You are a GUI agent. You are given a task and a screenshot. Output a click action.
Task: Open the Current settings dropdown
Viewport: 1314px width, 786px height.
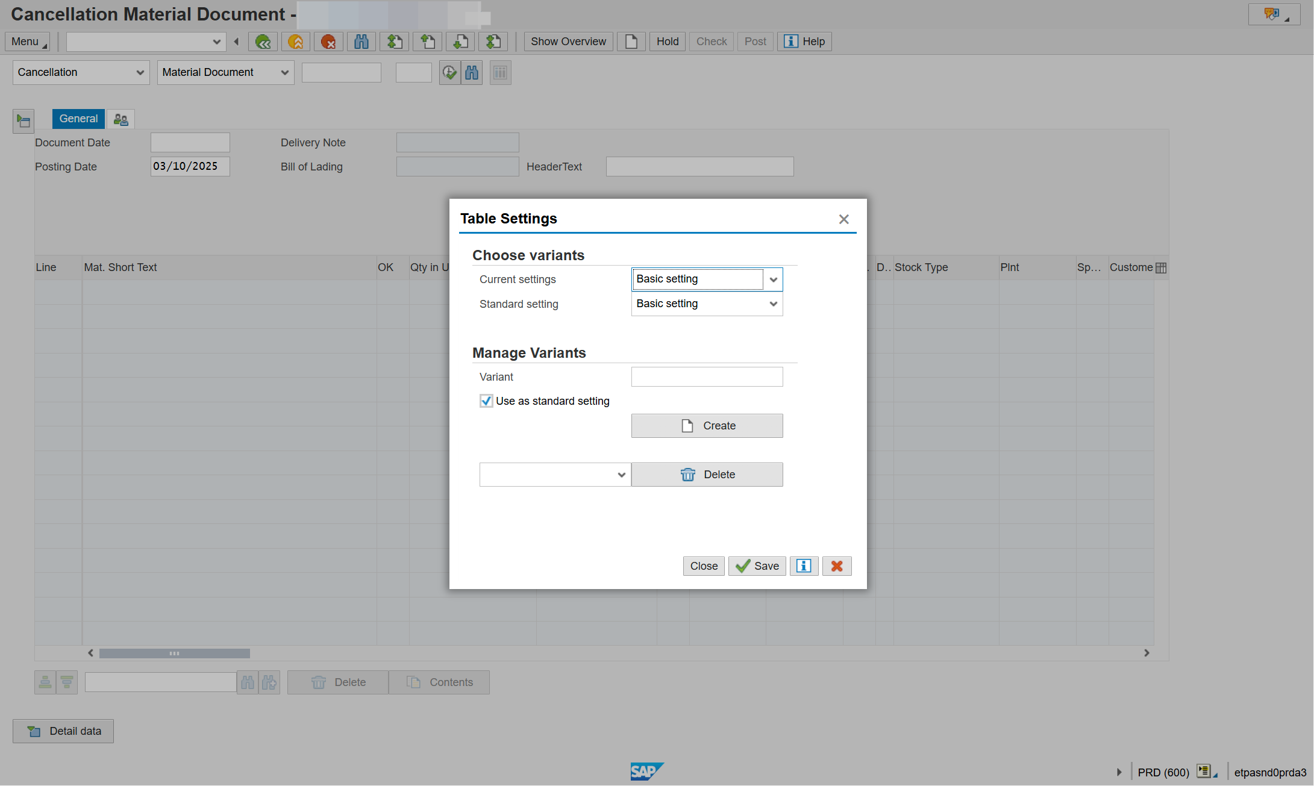[x=774, y=279]
